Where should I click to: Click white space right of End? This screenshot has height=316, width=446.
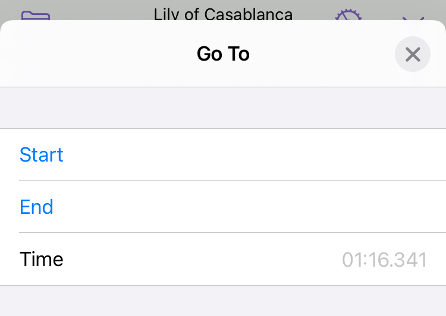click(x=250, y=207)
